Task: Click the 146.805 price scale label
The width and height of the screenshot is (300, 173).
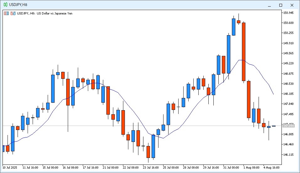Action: pyautogui.click(x=288, y=134)
